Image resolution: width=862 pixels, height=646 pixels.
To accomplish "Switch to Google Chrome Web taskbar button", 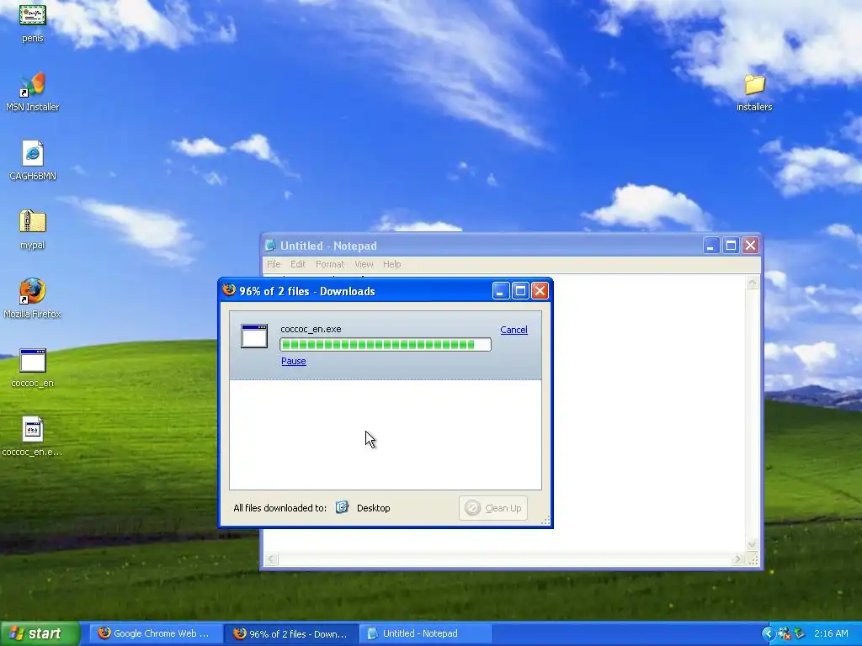I will tap(156, 634).
